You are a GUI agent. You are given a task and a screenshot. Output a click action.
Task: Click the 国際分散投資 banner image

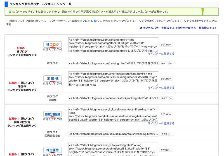click(53, 114)
